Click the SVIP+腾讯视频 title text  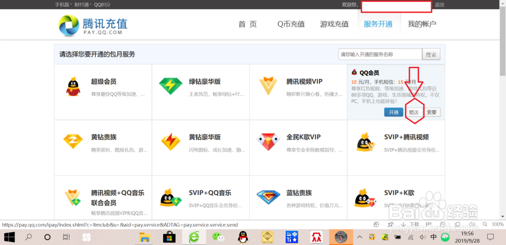tap(406, 137)
